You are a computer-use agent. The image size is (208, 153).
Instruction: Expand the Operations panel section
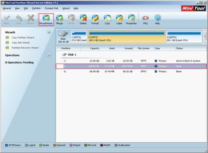pos(49,55)
